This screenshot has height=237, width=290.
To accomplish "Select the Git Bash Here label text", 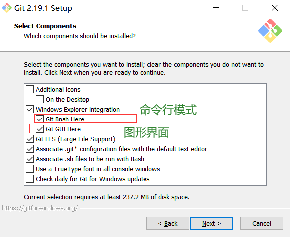I will coord(65,119).
